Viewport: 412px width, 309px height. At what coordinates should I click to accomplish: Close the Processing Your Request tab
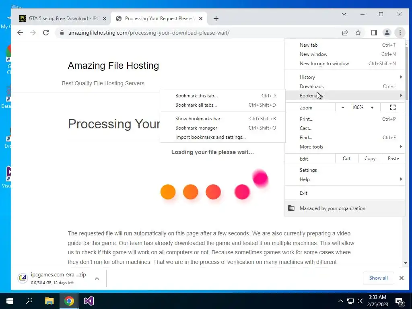[x=201, y=19]
